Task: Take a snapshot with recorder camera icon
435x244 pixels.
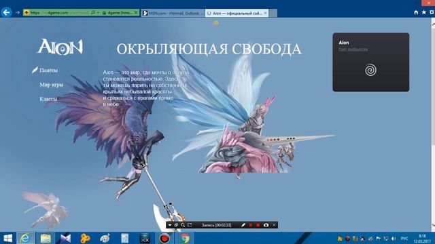Action: [x=266, y=225]
